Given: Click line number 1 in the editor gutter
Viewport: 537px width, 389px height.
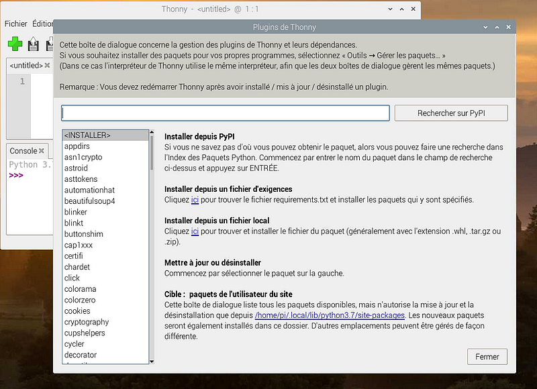Looking at the screenshot, I should (x=22, y=81).
